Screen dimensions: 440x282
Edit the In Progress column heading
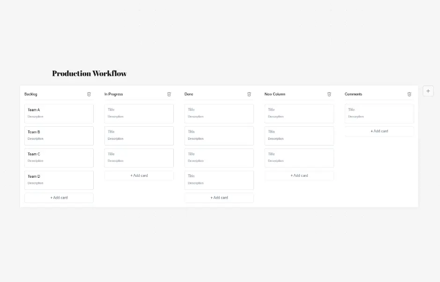coord(114,94)
